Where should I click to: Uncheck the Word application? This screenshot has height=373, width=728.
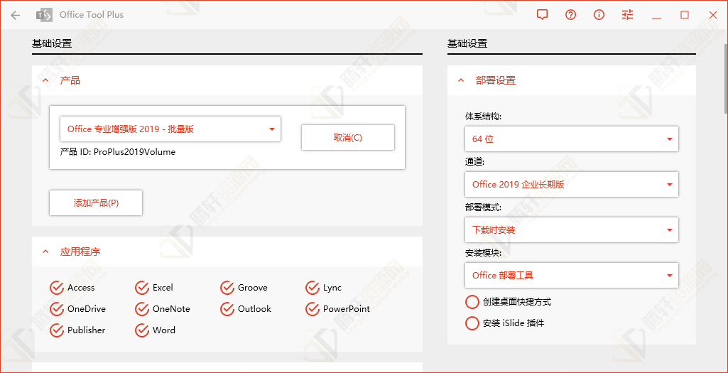pyautogui.click(x=142, y=330)
